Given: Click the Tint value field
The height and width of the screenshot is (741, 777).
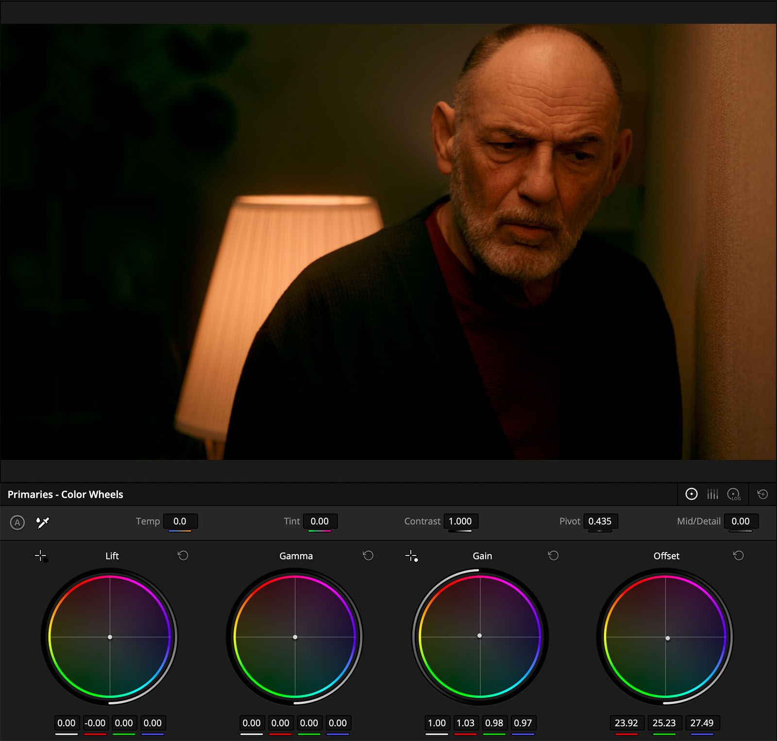Looking at the screenshot, I should point(320,521).
